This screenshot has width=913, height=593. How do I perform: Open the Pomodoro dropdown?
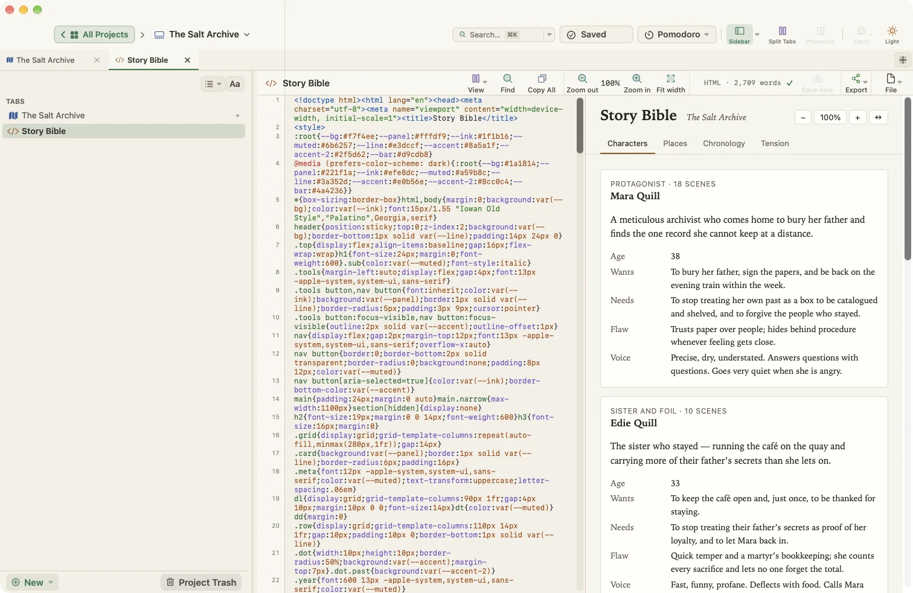click(677, 34)
